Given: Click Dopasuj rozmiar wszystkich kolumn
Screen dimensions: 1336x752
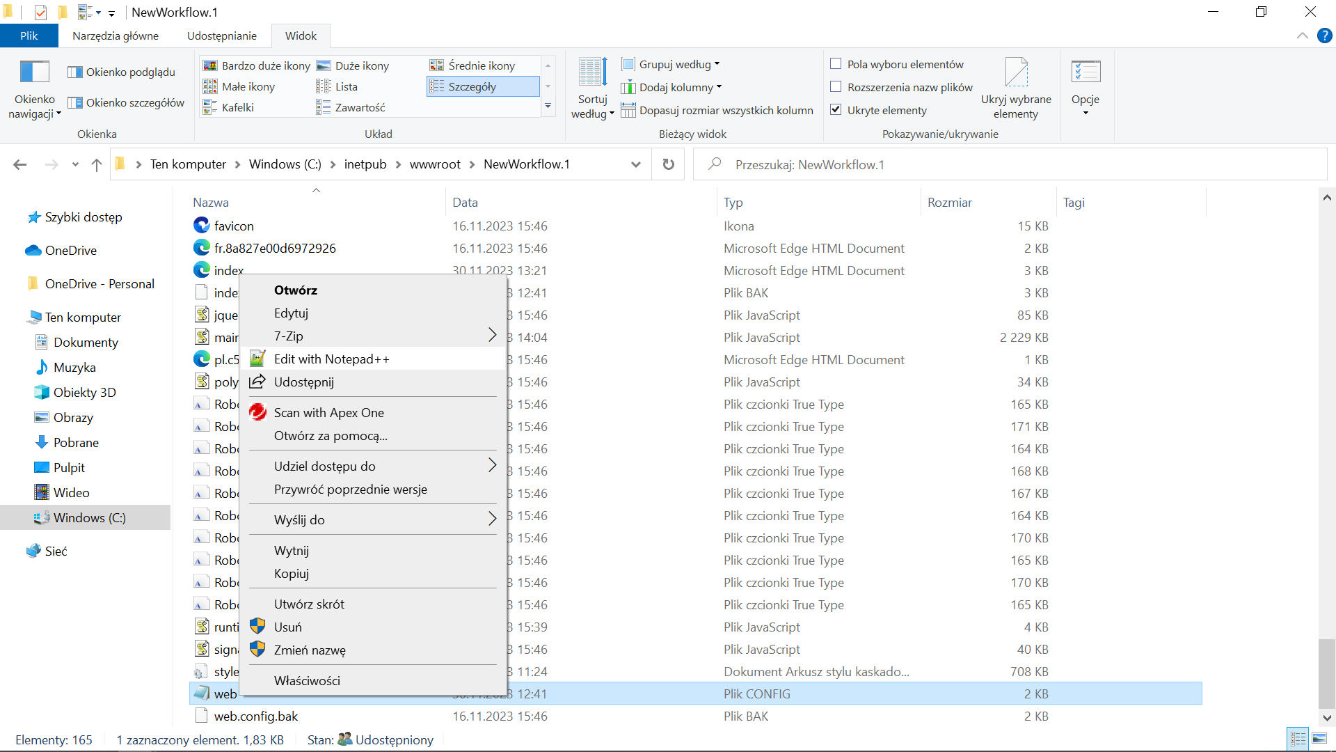Looking at the screenshot, I should point(717,110).
